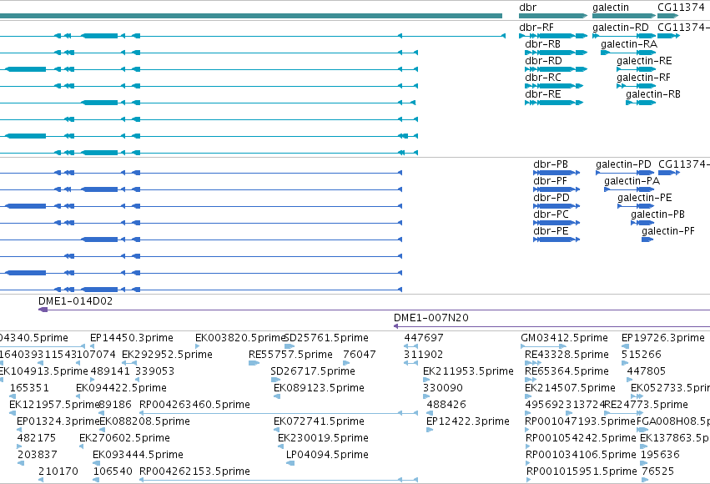710x484 pixels.
Task: Select the galectin-RB transcript label
Action: pos(653,94)
